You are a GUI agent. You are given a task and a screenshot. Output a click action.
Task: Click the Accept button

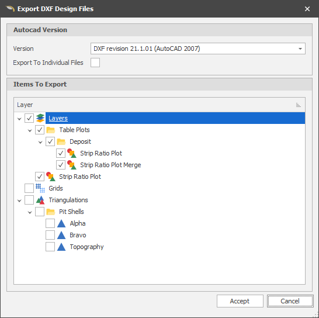[240, 301]
